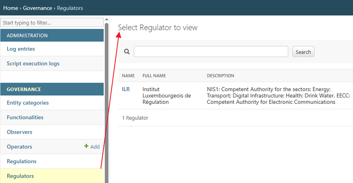The image size is (353, 183).
Task: Open Log entries in the sidebar
Action: (21, 49)
